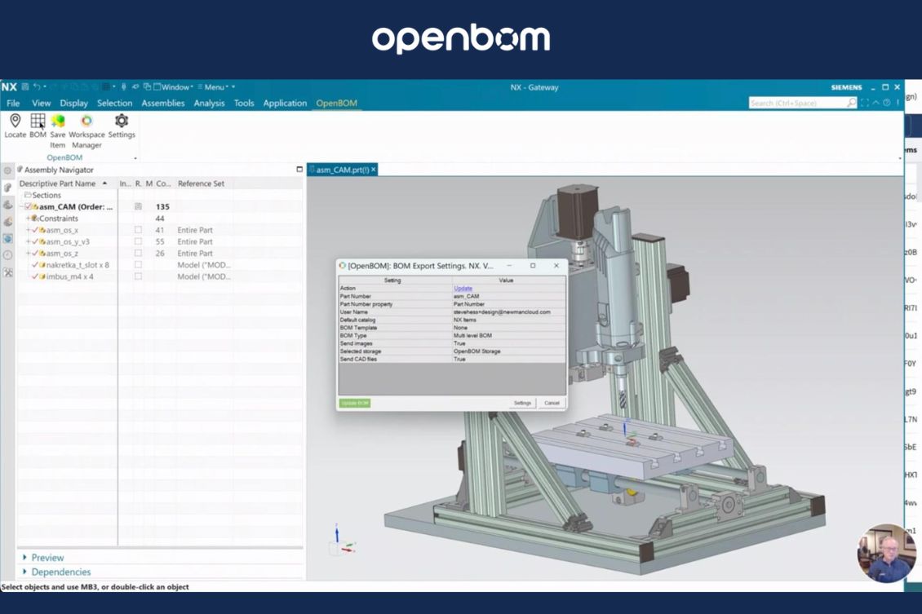Click the Save icon in NX title bar
Screen dimensions: 922x614
[x=24, y=87]
